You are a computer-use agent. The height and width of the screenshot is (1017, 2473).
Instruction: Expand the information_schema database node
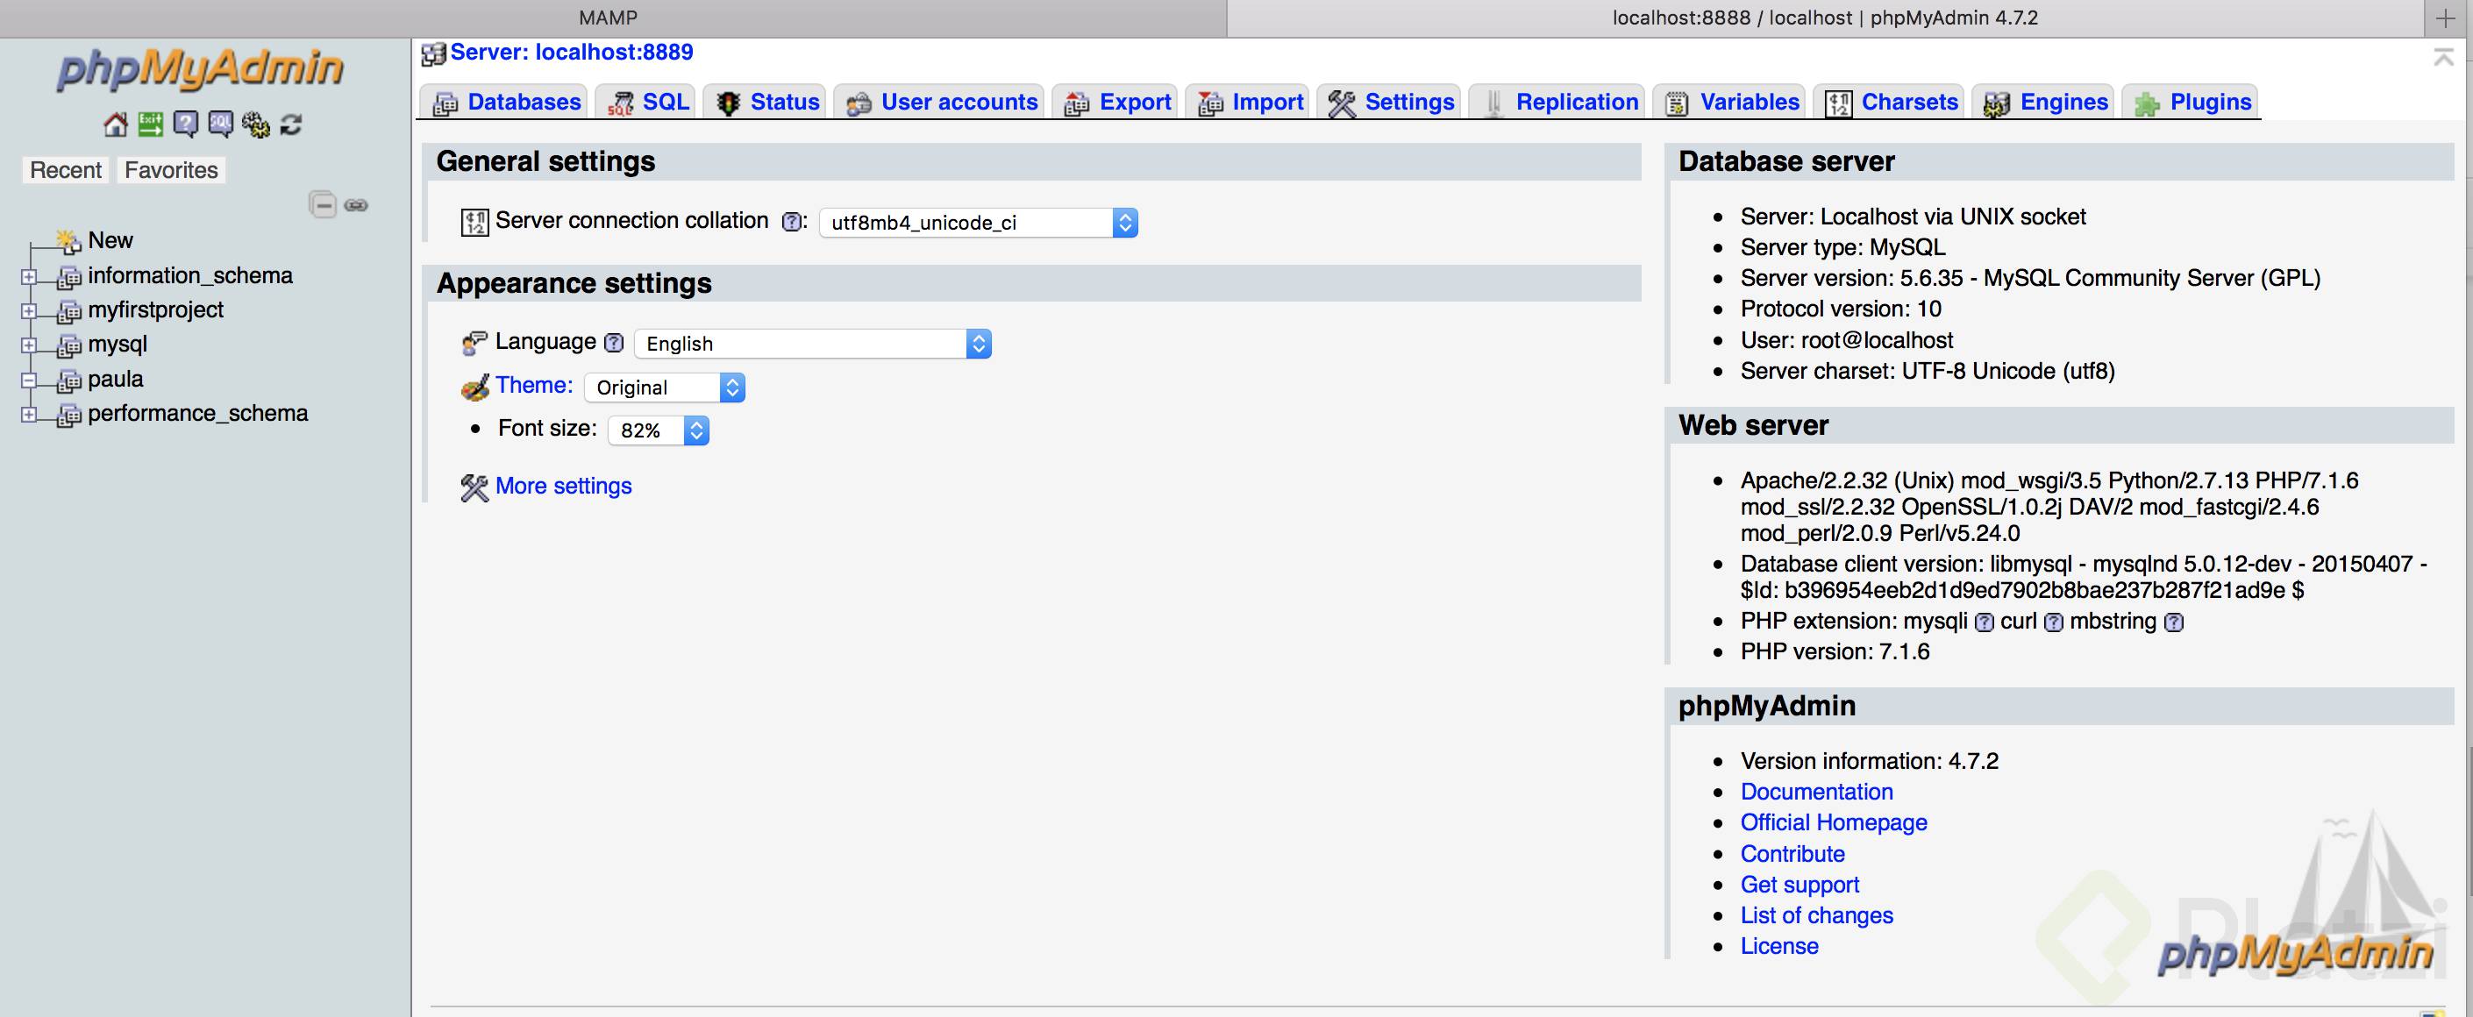pos(29,277)
